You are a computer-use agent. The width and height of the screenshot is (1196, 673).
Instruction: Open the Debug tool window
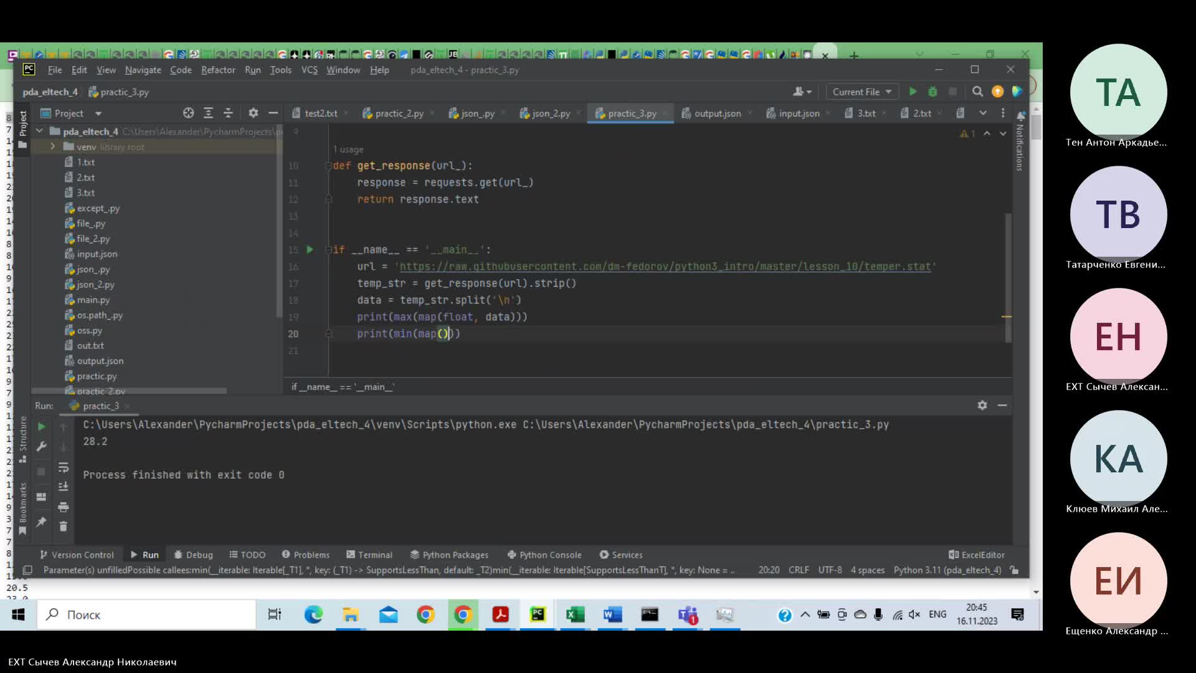click(x=193, y=555)
